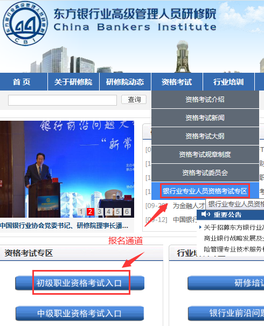Open 初级职业资格考试入口 button
Screen dimensions: 264x326
coord(80,283)
